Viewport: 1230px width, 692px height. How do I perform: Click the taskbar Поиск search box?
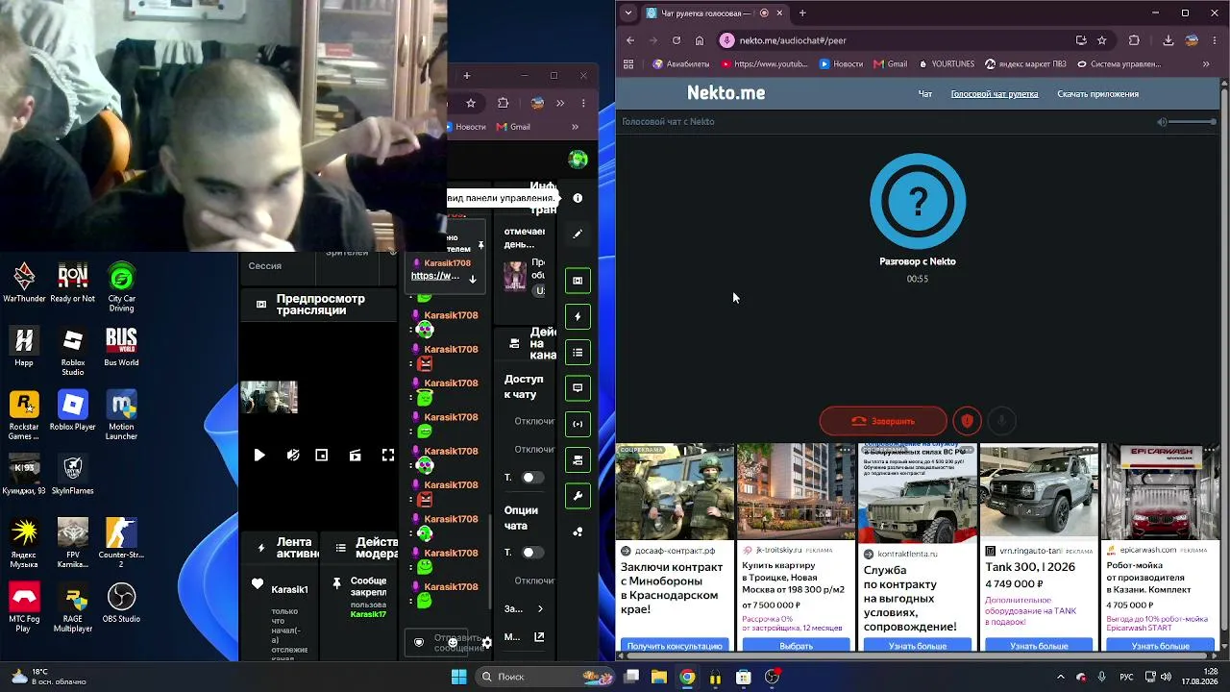click(x=545, y=677)
